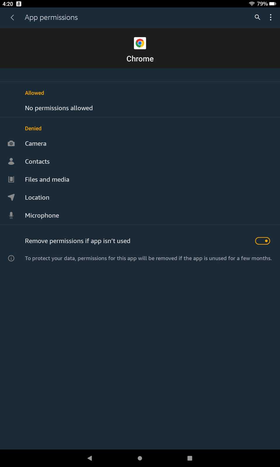Click the files and media icon
The width and height of the screenshot is (280, 467).
(11, 180)
